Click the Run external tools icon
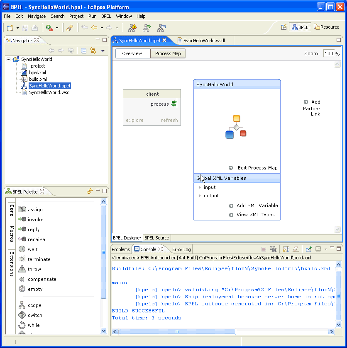This screenshot has width=347, height=348. coord(49,28)
